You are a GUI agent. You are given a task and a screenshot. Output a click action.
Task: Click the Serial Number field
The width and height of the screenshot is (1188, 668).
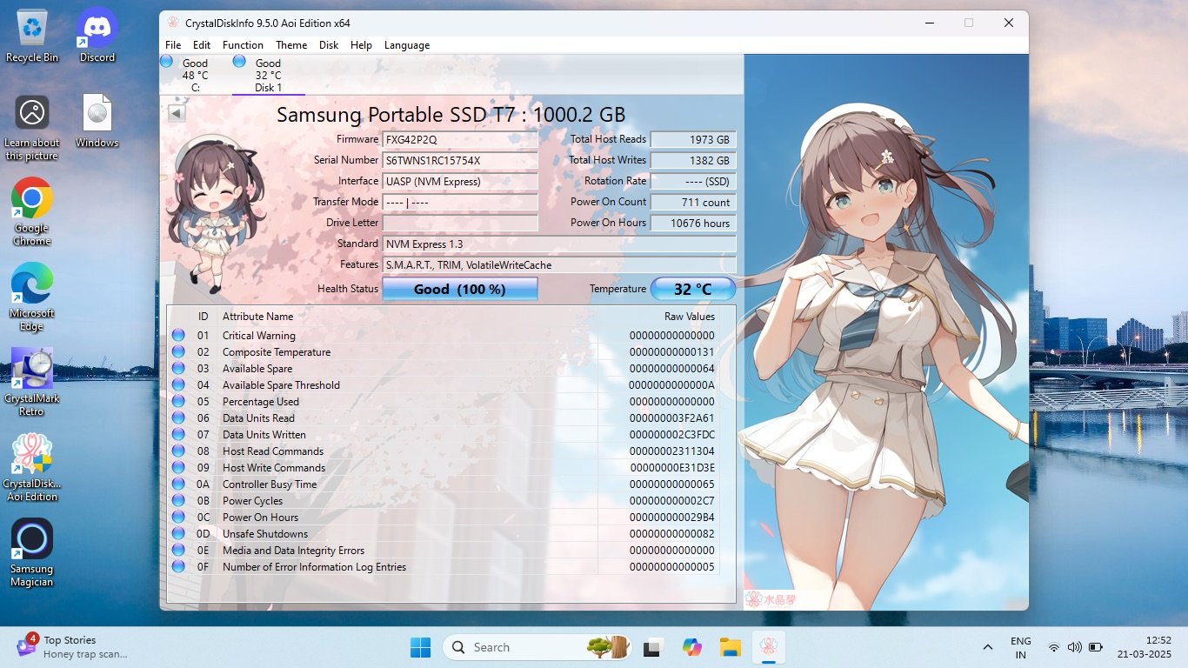pyautogui.click(x=460, y=161)
